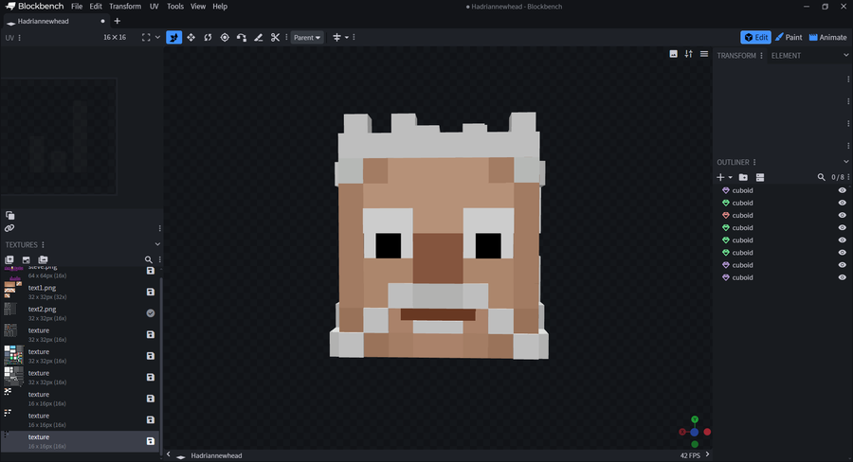
Task: Open a new tab with plus button
Action: pos(117,21)
